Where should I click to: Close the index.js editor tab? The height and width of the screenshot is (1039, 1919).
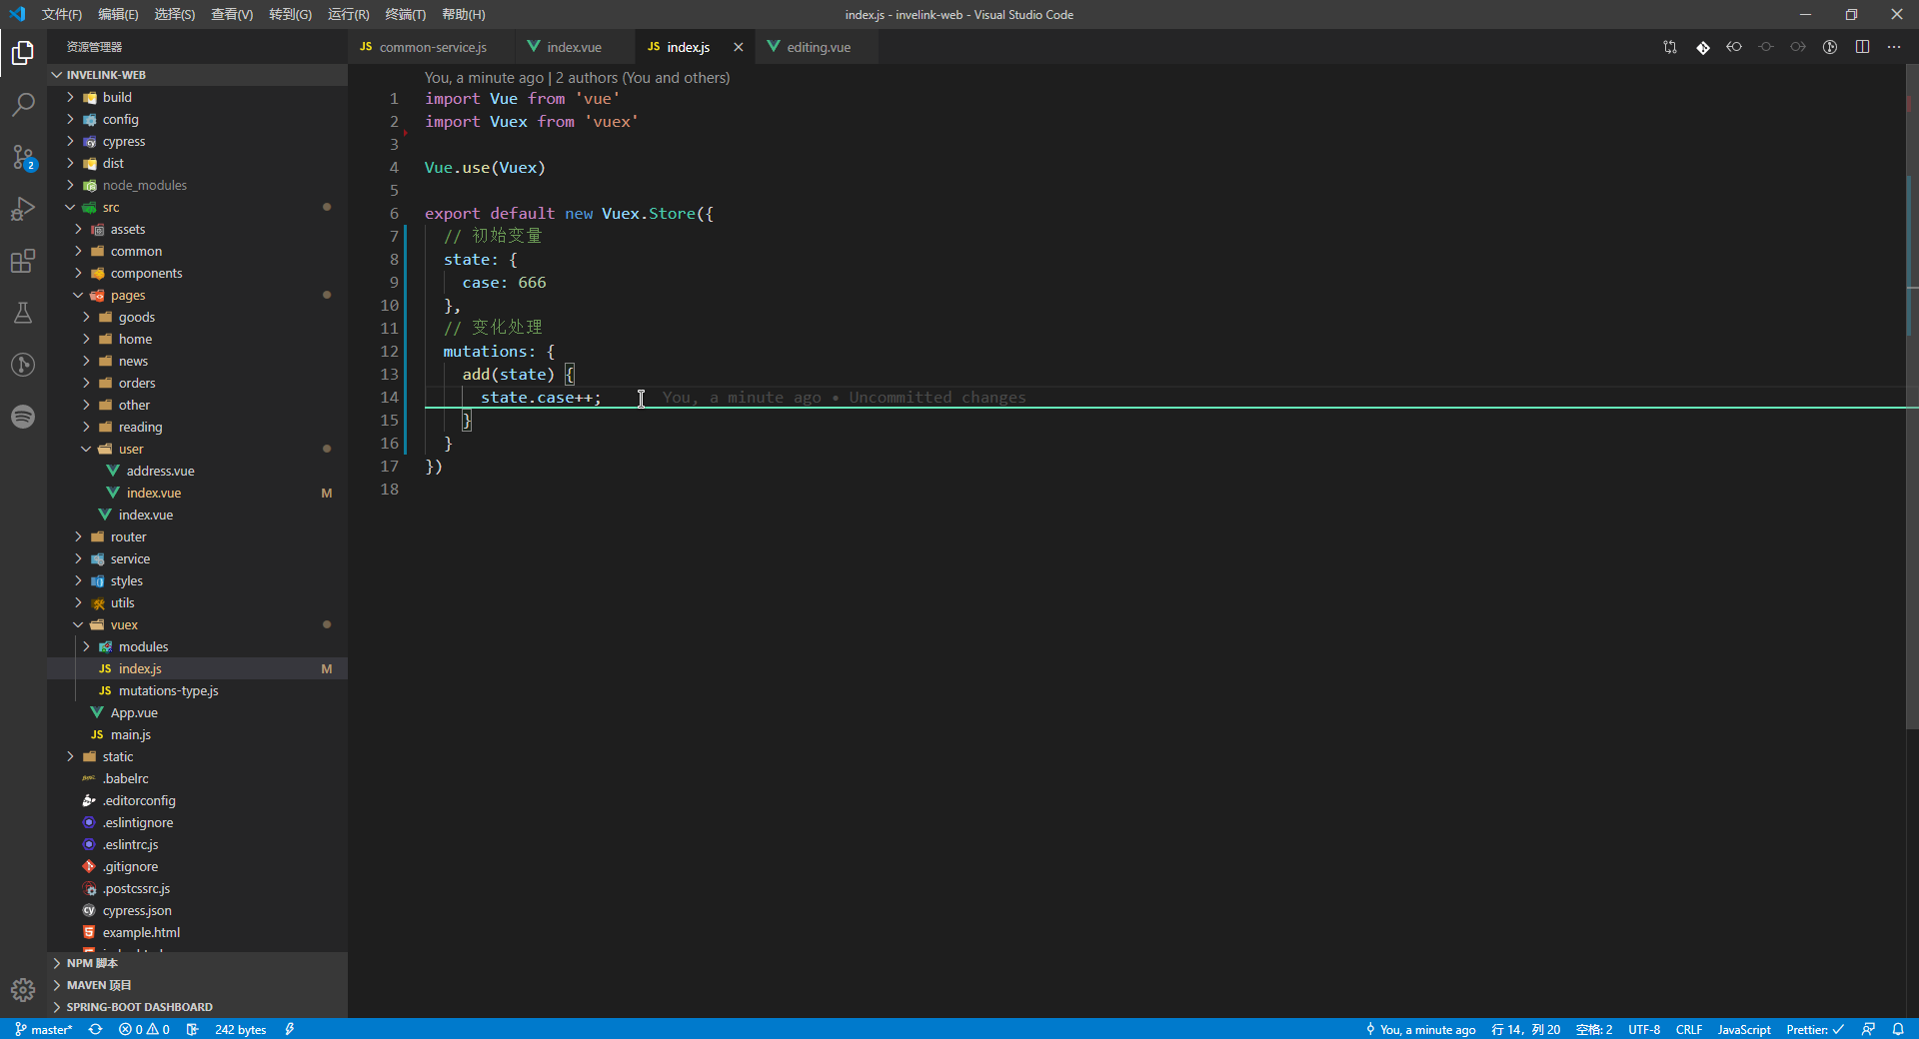(x=739, y=47)
